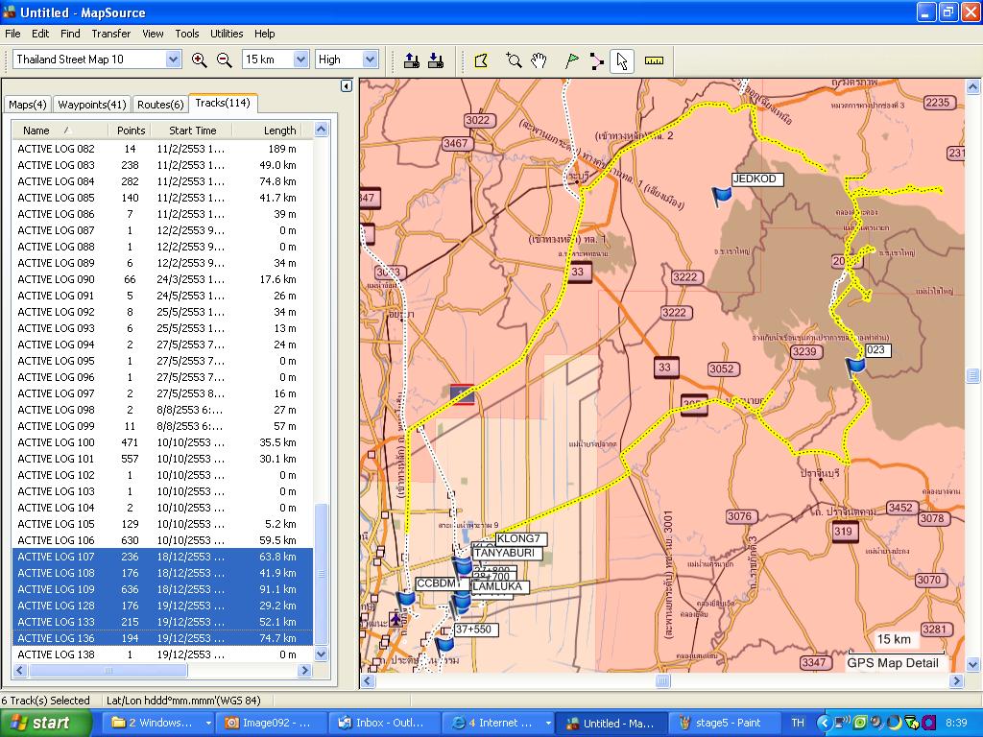Switch to the Waypoints(41) tab
Viewport: 983px width, 737px height.
coord(91,105)
